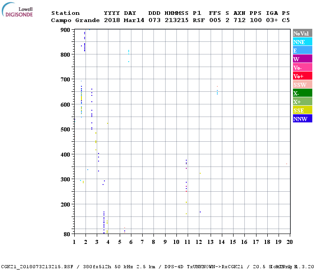Viewport: 315px width, 270px height.
Task: Click the 300 height axis label
Action: click(x=65, y=180)
